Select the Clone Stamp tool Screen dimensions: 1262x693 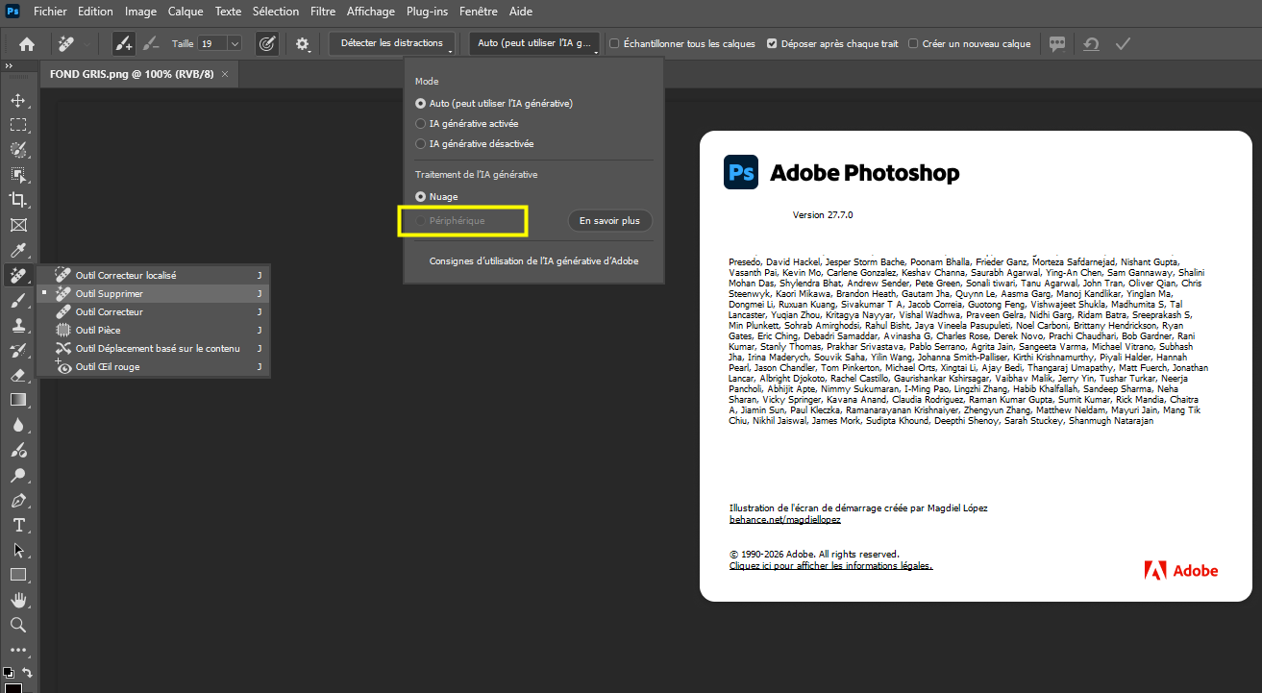17,326
